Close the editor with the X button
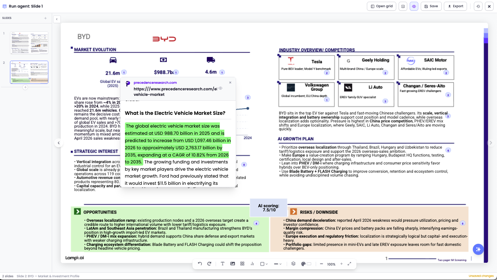The width and height of the screenshot is (497, 280). pos(489,6)
